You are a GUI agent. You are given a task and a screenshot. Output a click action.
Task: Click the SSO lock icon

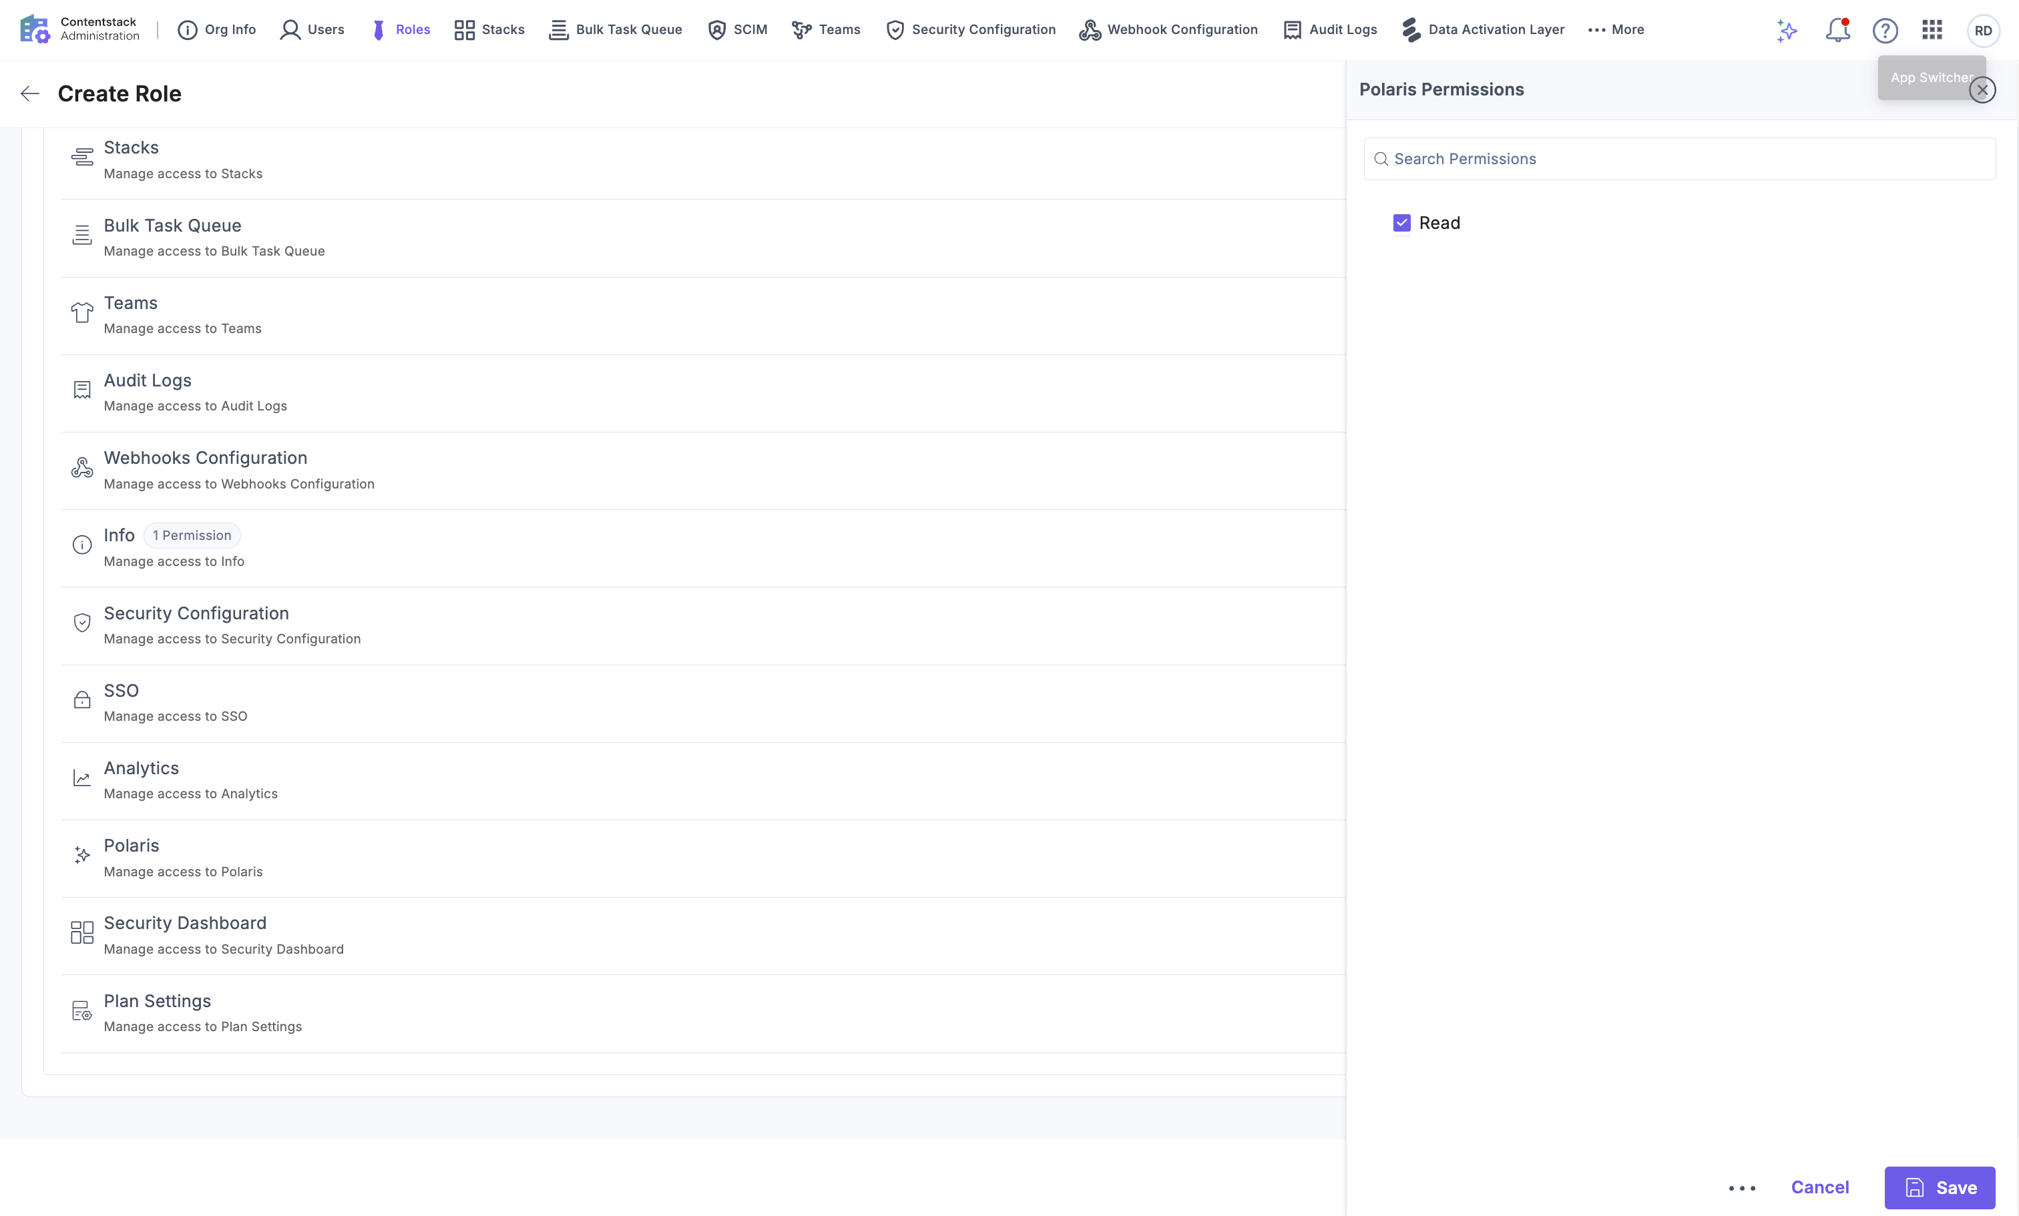pos(82,700)
